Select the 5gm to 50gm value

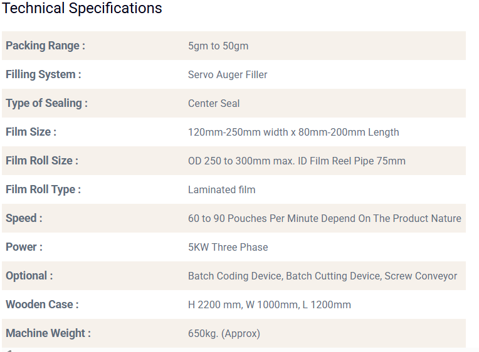218,46
